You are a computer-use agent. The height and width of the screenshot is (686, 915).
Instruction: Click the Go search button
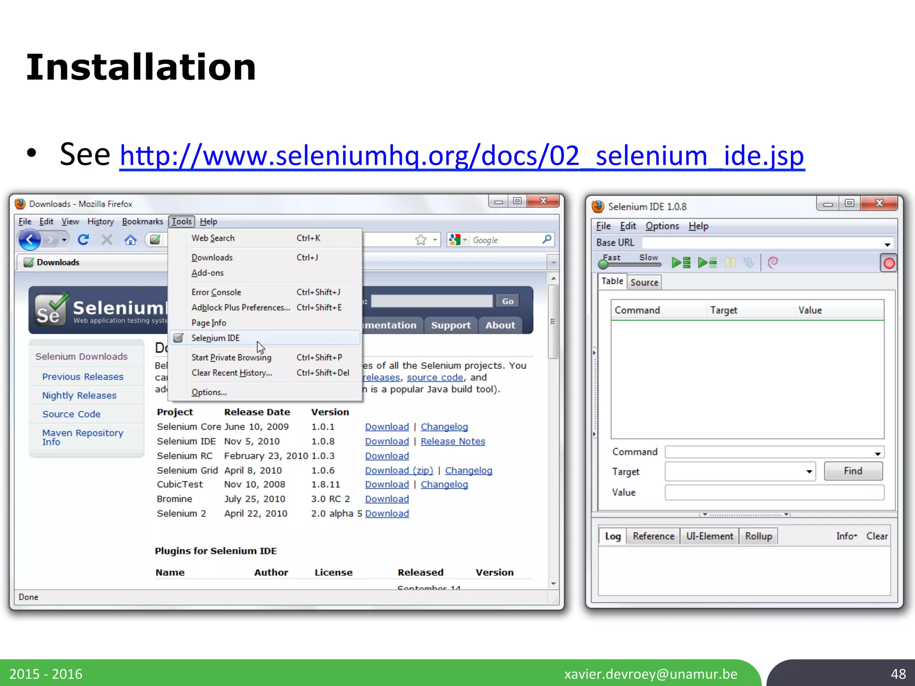(508, 301)
